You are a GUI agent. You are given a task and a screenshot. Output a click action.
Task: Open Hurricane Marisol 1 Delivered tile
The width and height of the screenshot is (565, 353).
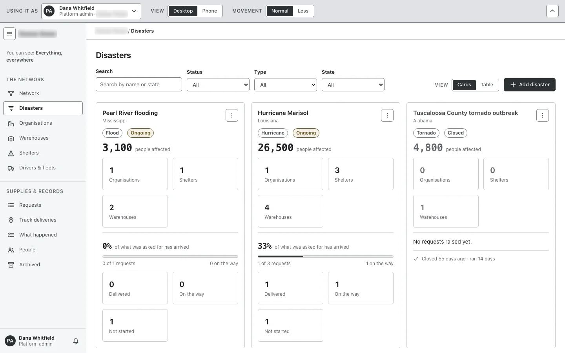point(290,288)
